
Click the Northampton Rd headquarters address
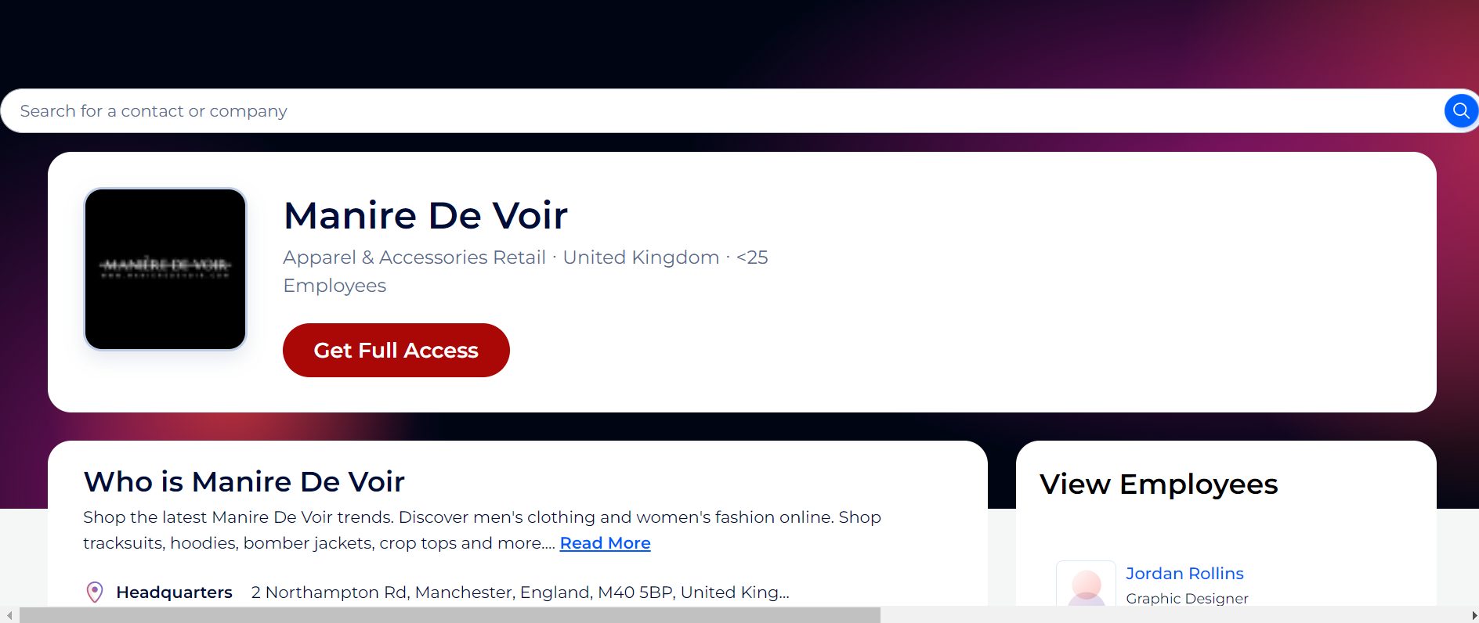pos(519,592)
